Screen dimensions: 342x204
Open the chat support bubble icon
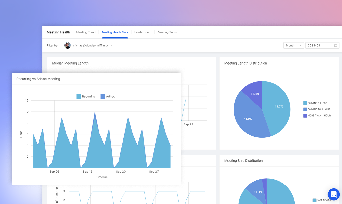click(x=334, y=194)
